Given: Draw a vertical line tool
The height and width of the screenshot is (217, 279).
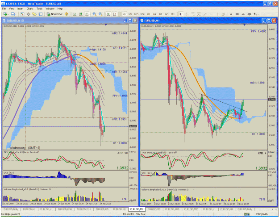Looking at the screenshot, I should click(217, 14).
